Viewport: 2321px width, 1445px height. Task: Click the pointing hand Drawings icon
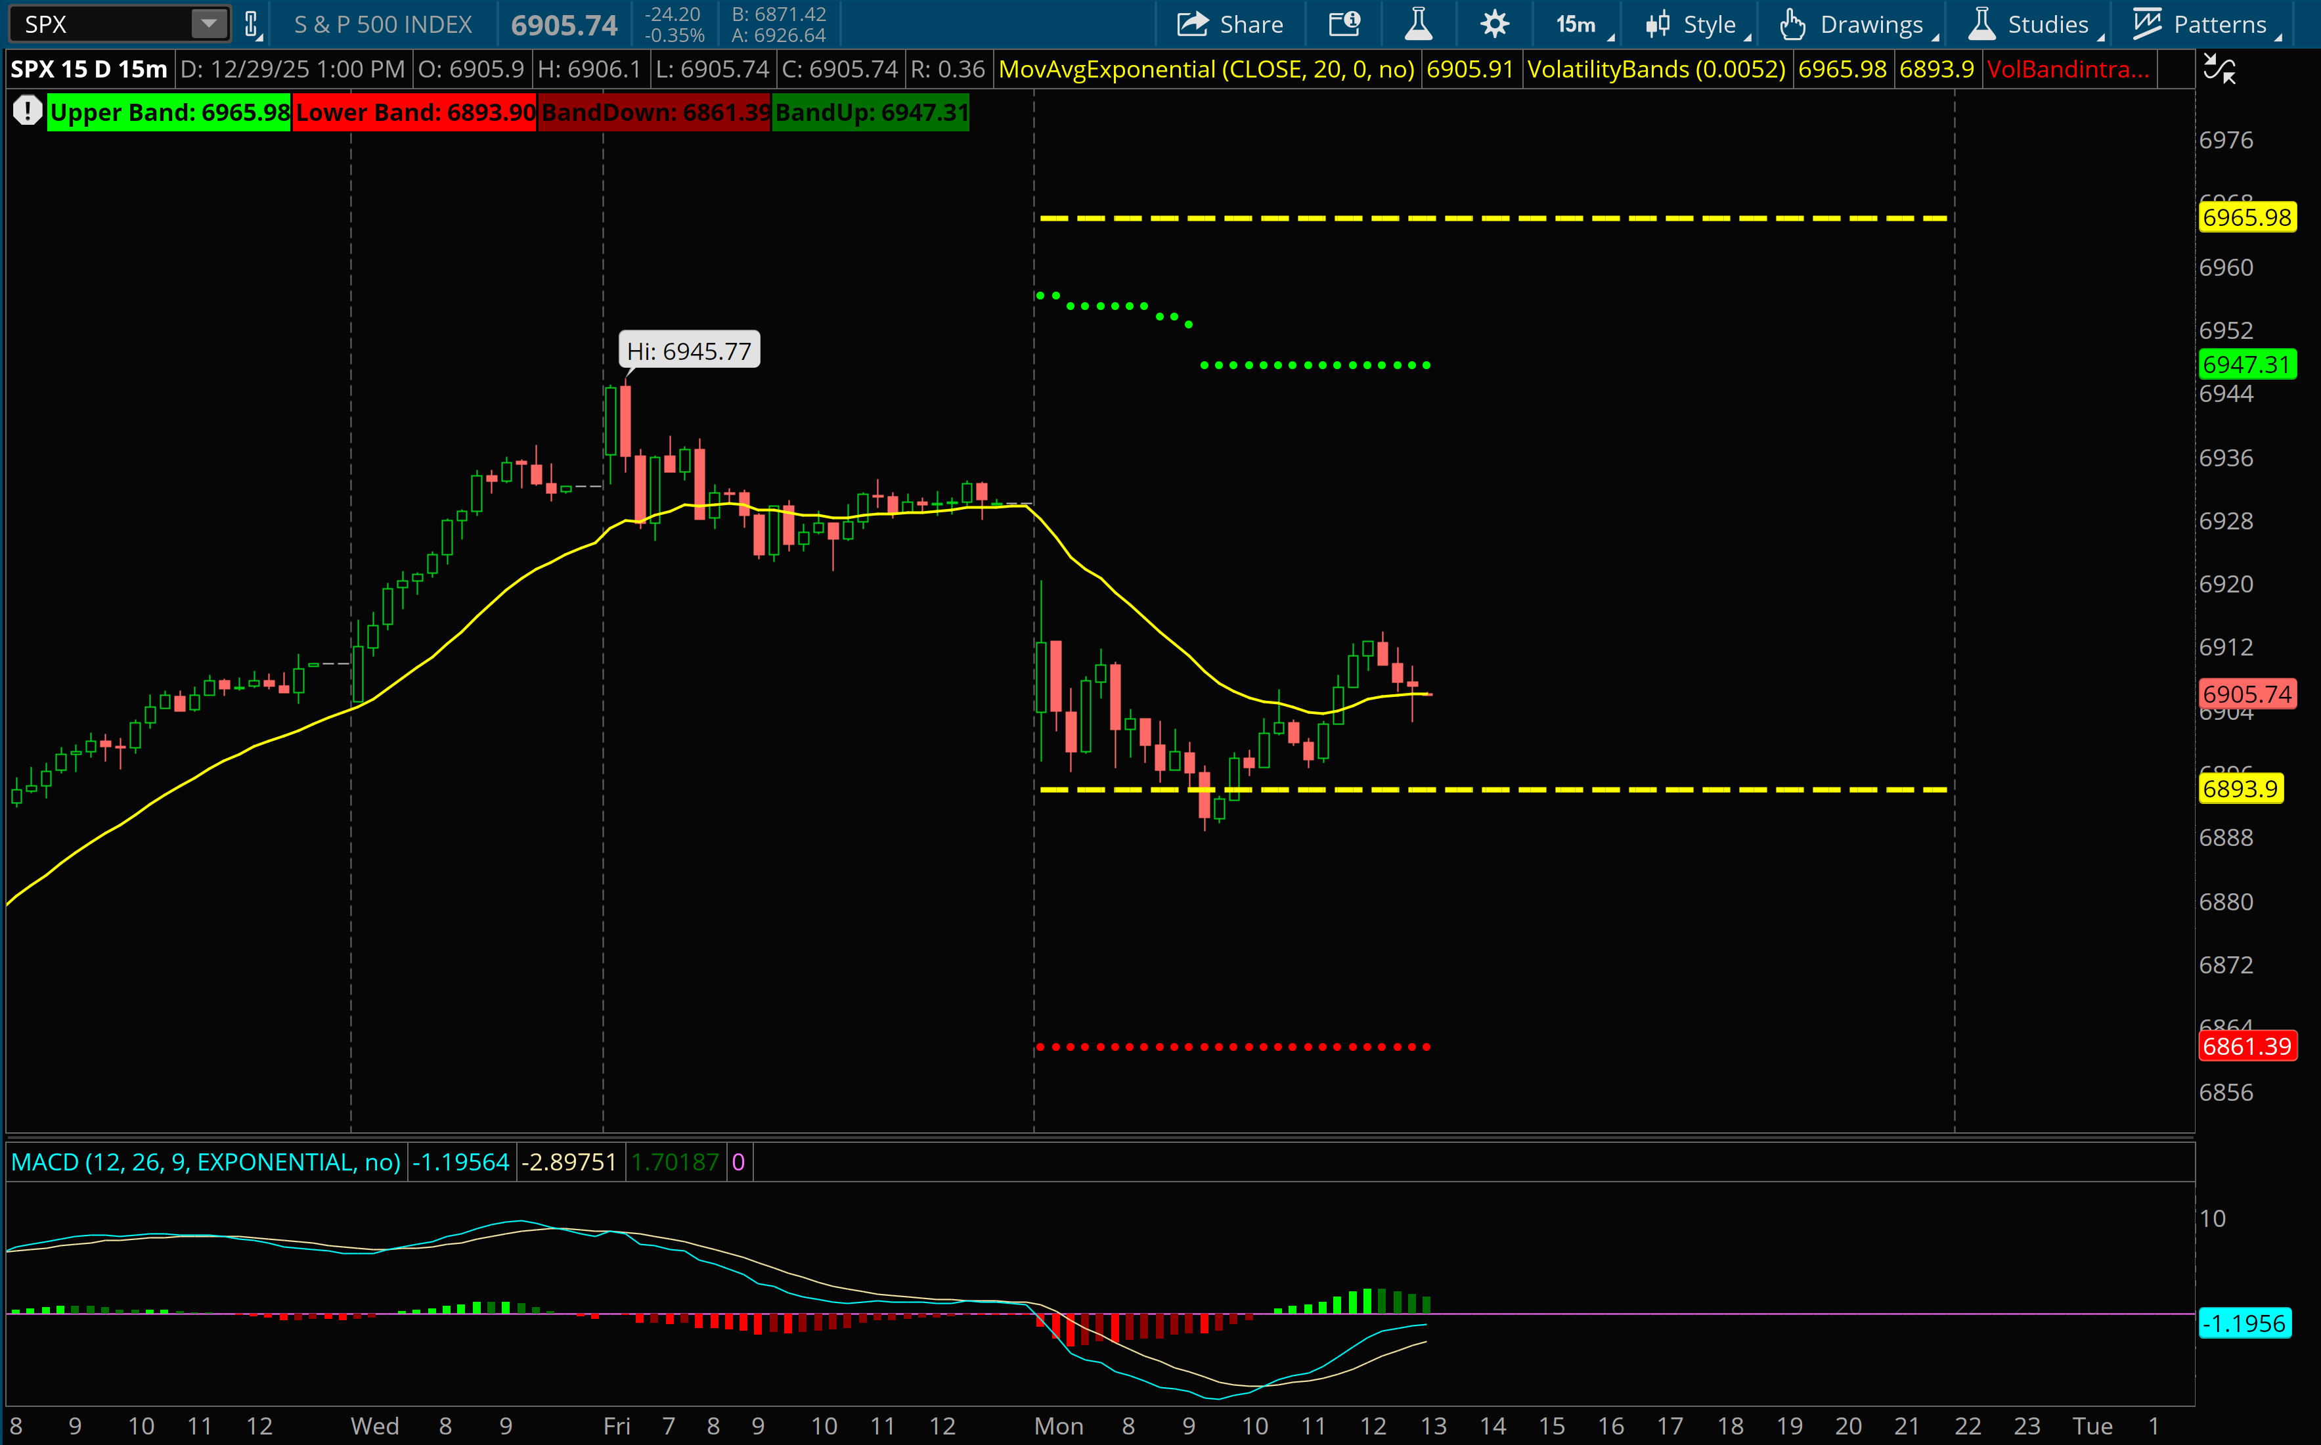pos(1792,24)
